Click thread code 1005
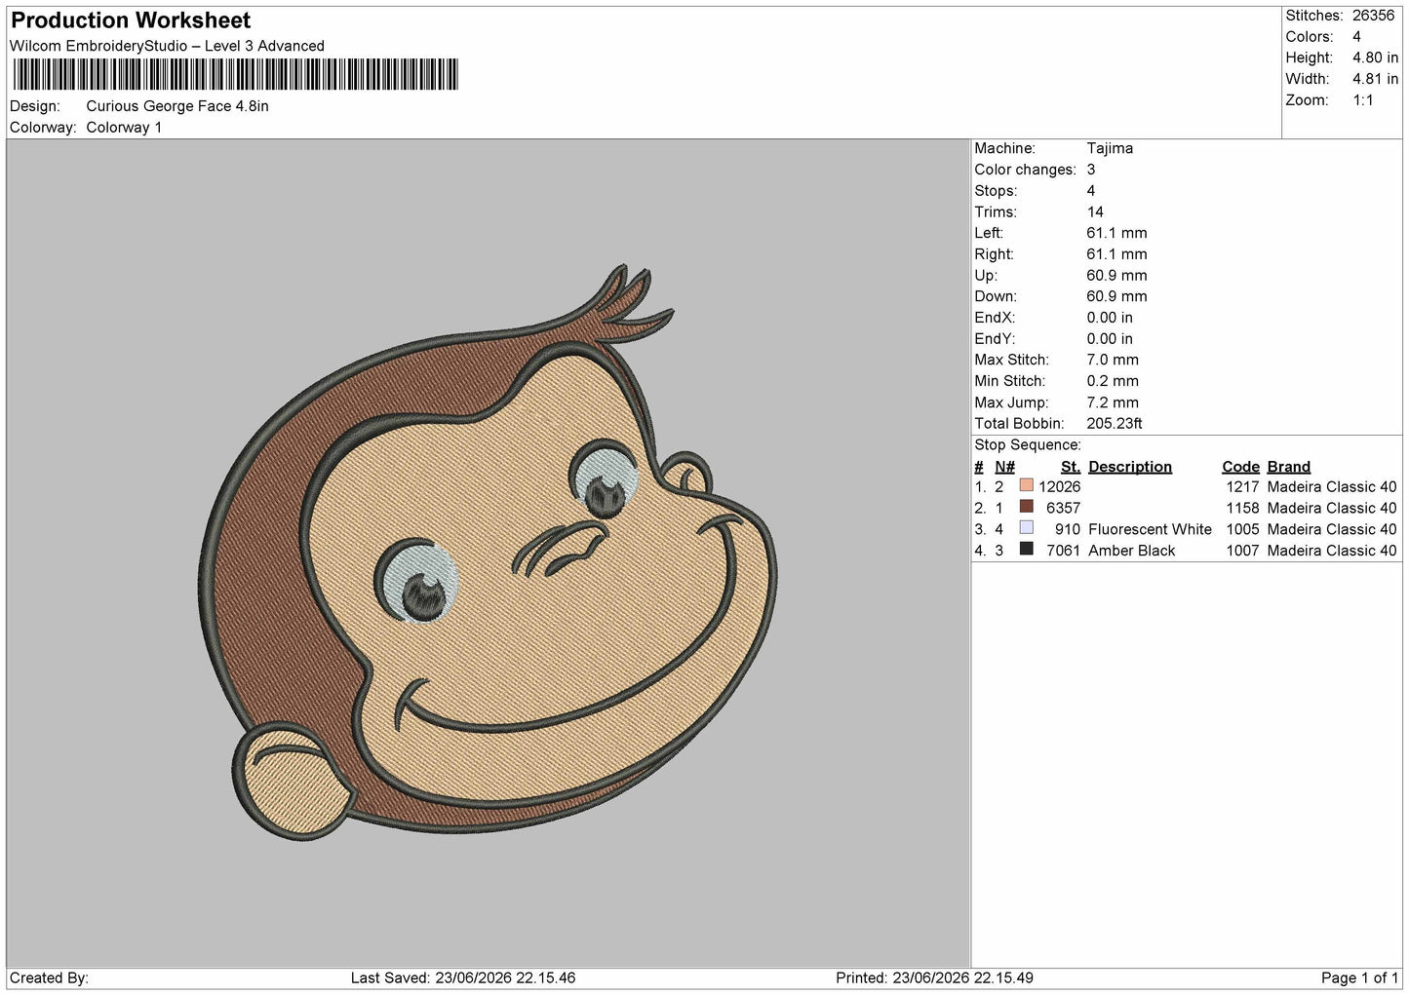 [1242, 529]
